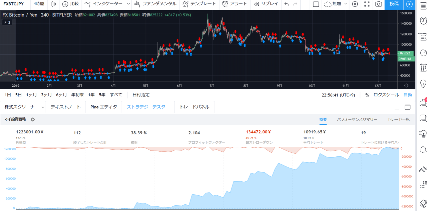The height and width of the screenshot is (211, 427).
Task: Set date range to 5日
Action: coord(18,95)
